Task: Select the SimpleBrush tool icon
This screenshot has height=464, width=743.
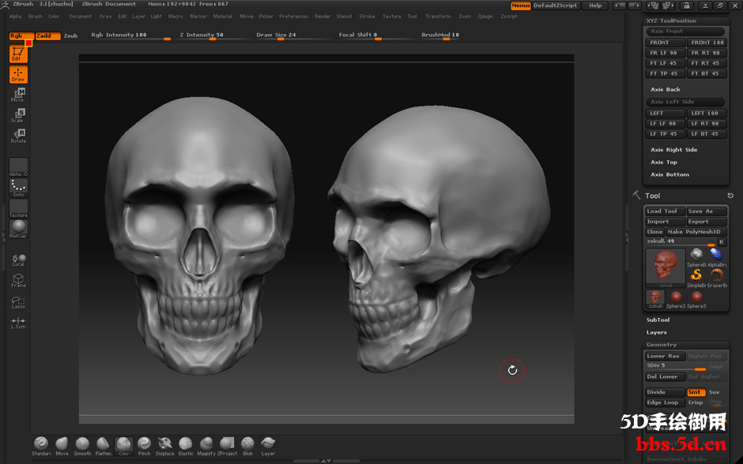Action: click(696, 277)
